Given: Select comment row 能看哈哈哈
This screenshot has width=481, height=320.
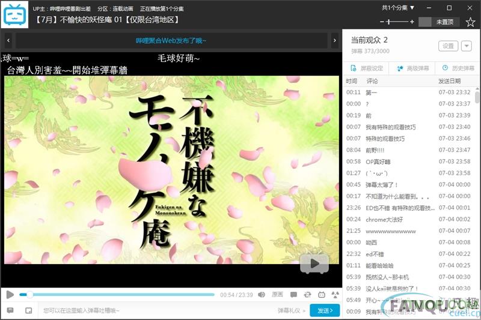Looking at the screenshot, I should [409, 265].
